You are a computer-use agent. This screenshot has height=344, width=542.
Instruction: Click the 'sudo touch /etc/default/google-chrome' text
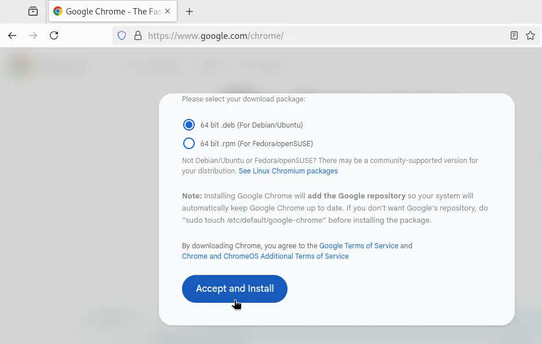pos(254,220)
